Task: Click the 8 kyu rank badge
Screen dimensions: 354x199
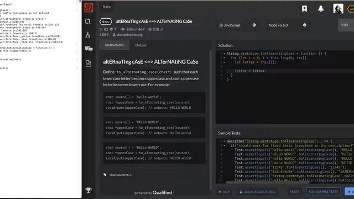Action: point(106,22)
